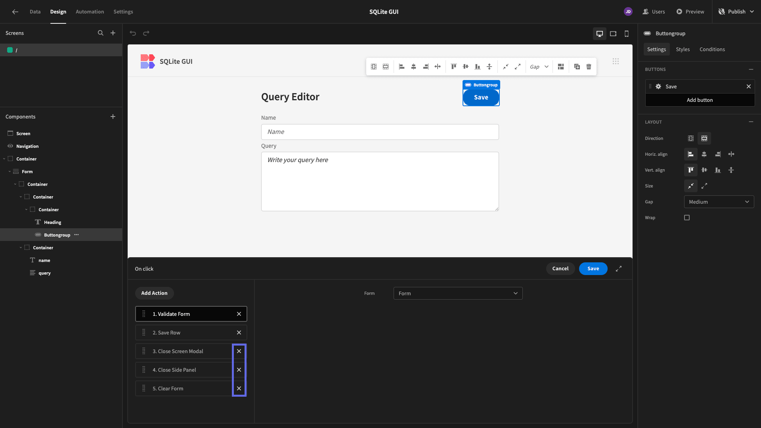
Task: Click the Name input field
Action: point(380,132)
